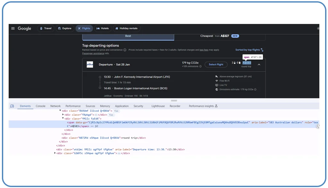Open the Passenger assistance link

94,53
